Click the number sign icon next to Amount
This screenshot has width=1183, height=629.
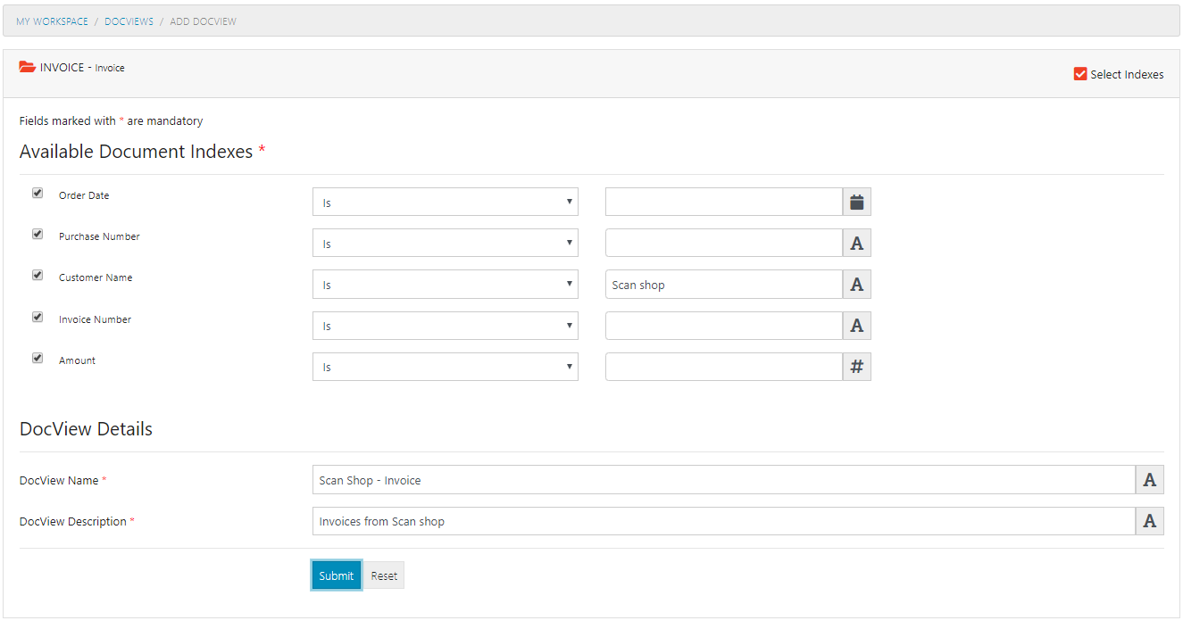click(856, 366)
